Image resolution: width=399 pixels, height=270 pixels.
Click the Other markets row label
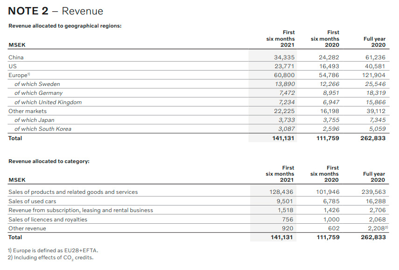pyautogui.click(x=28, y=111)
